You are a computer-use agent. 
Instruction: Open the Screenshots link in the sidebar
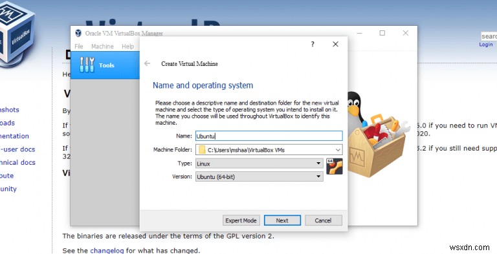10,110
